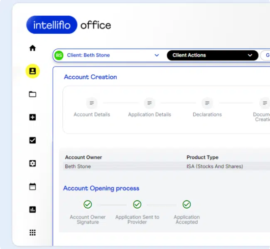Select the Account Details step icon
This screenshot has width=270, height=249.
coord(92,103)
